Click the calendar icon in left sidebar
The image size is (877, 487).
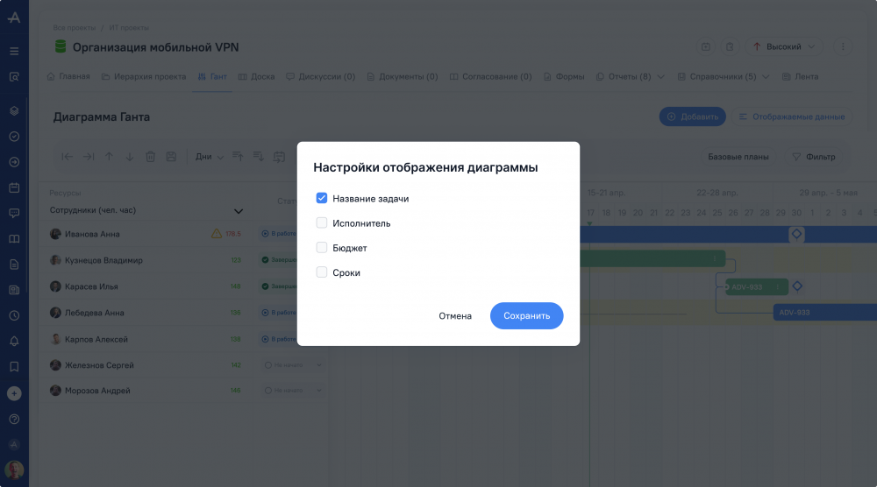pyautogui.click(x=14, y=187)
